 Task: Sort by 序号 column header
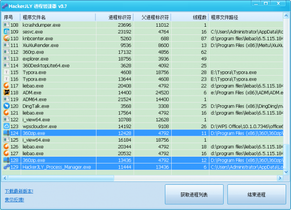point(11,17)
